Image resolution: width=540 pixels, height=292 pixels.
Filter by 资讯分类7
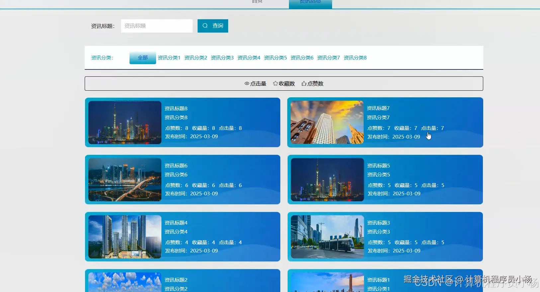coord(328,58)
